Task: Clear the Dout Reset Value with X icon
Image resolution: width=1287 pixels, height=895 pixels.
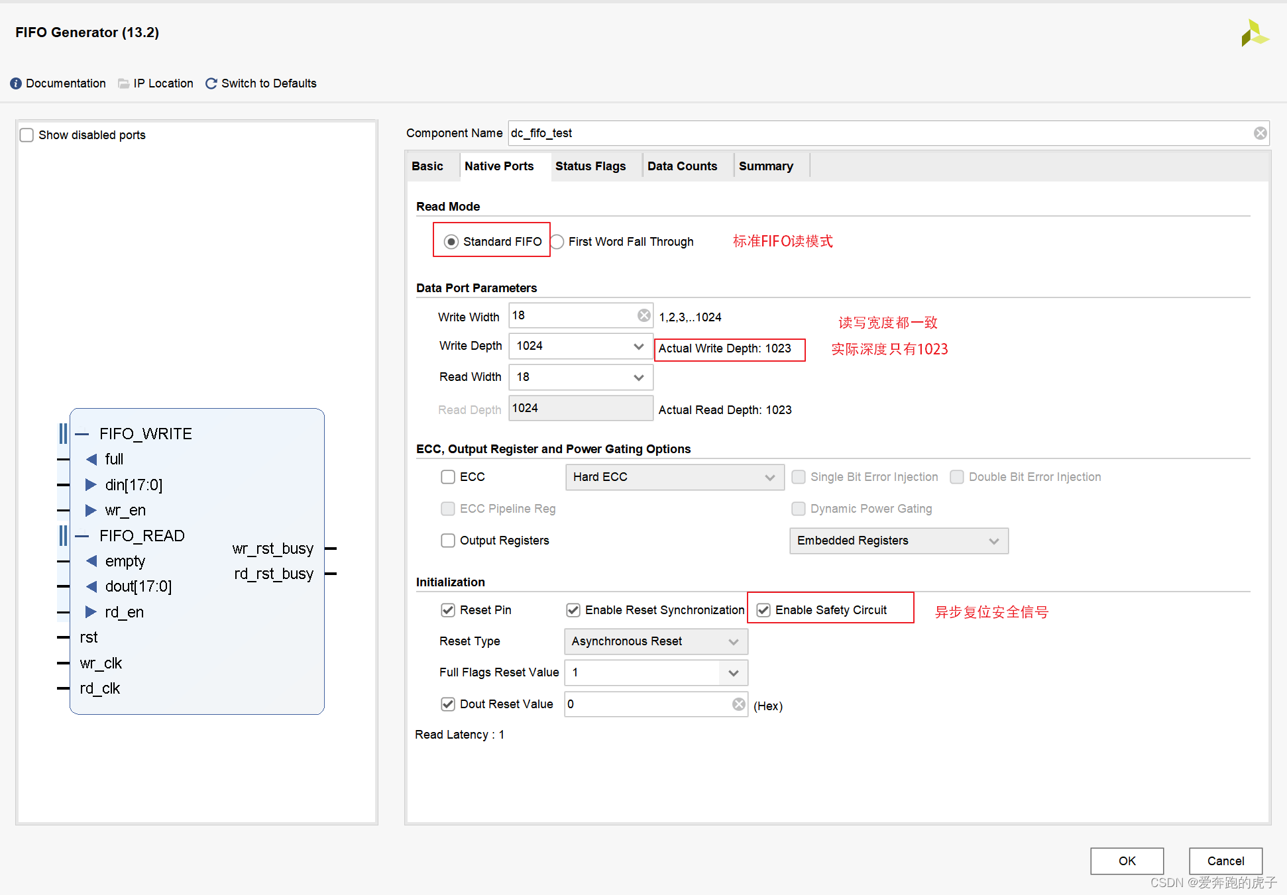Action: click(x=738, y=704)
